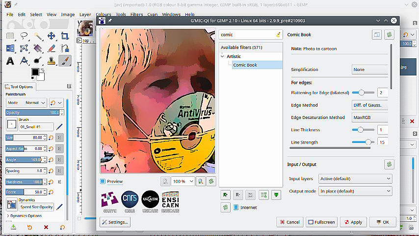
Task: Toggle the Preview checkbox
Action: (103, 181)
